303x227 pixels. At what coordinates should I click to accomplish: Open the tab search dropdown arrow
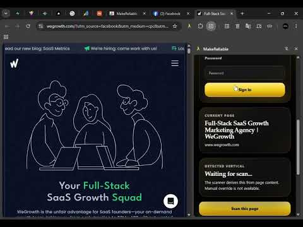click(x=6, y=13)
